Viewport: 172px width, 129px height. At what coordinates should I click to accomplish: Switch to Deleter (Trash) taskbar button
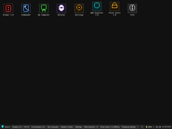67,127
